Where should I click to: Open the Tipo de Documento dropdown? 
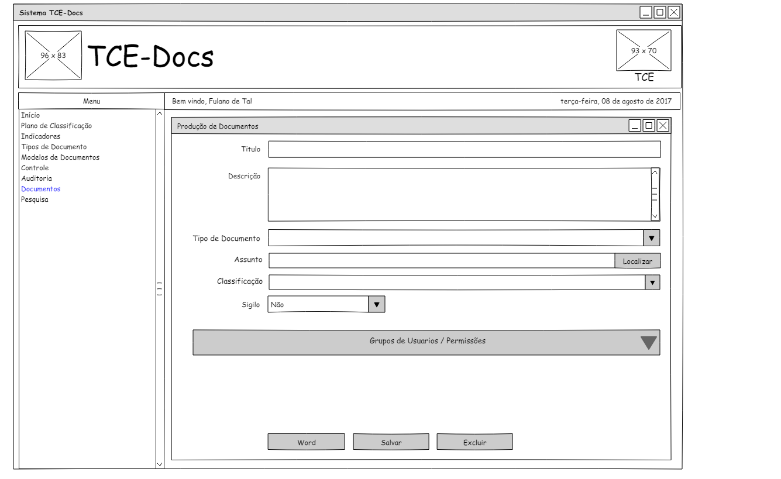652,238
